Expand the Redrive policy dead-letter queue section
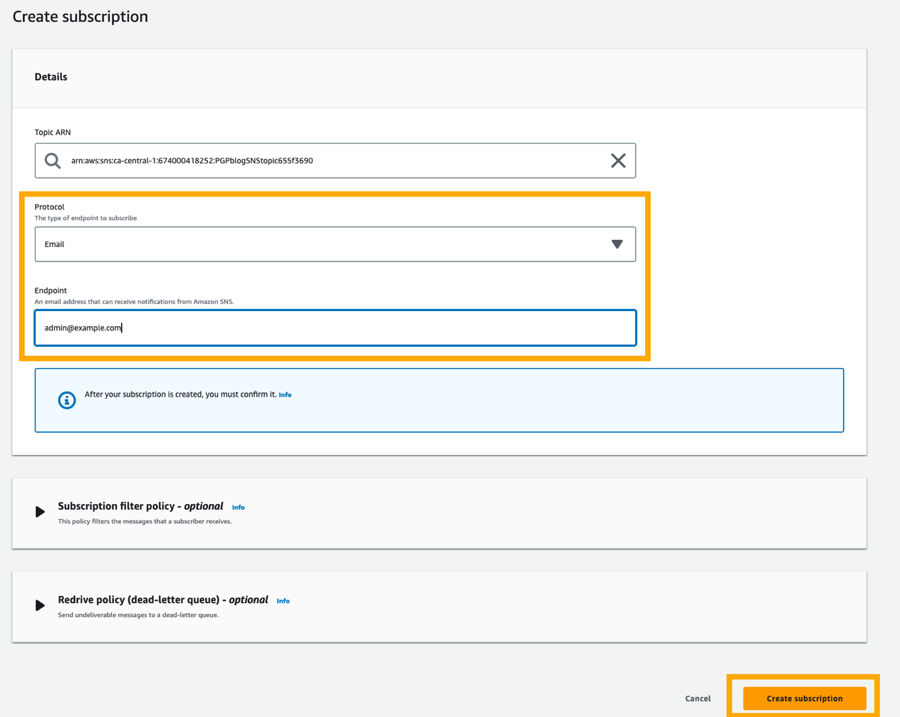Screen dimensions: 900x717 (40, 605)
